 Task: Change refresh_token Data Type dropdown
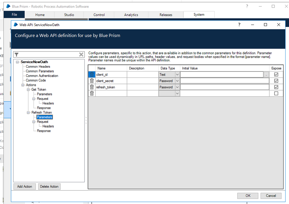tap(177, 87)
